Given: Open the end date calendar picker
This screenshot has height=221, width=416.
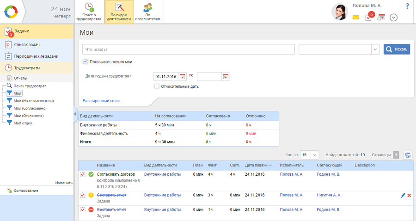Looking at the screenshot, I should (226, 76).
